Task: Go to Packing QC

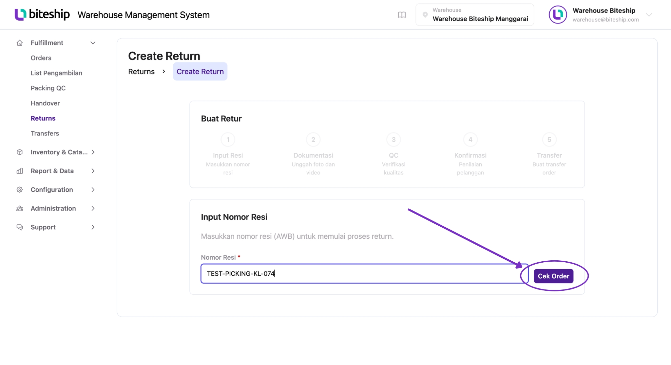Action: coord(48,88)
